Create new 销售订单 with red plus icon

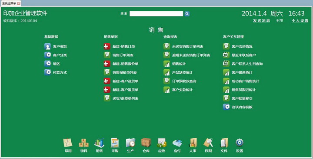point(107,46)
